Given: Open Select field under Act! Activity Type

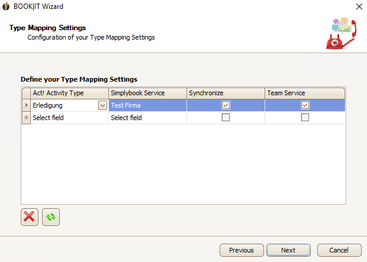Looking at the screenshot, I should point(69,118).
